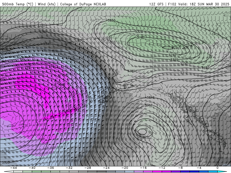Click the white arrow tip starting the colorbar
Image resolution: width=231 pixels, height=173 pixels.
(x=9, y=172)
